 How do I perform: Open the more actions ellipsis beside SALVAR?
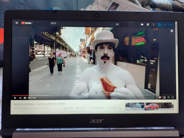tap(120, 108)
